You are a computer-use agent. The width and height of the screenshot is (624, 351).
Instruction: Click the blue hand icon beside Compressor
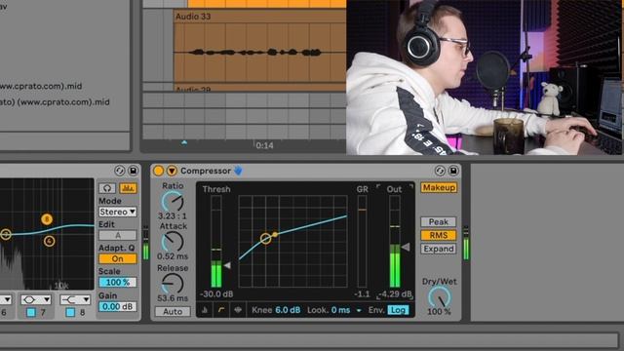pyautogui.click(x=238, y=171)
